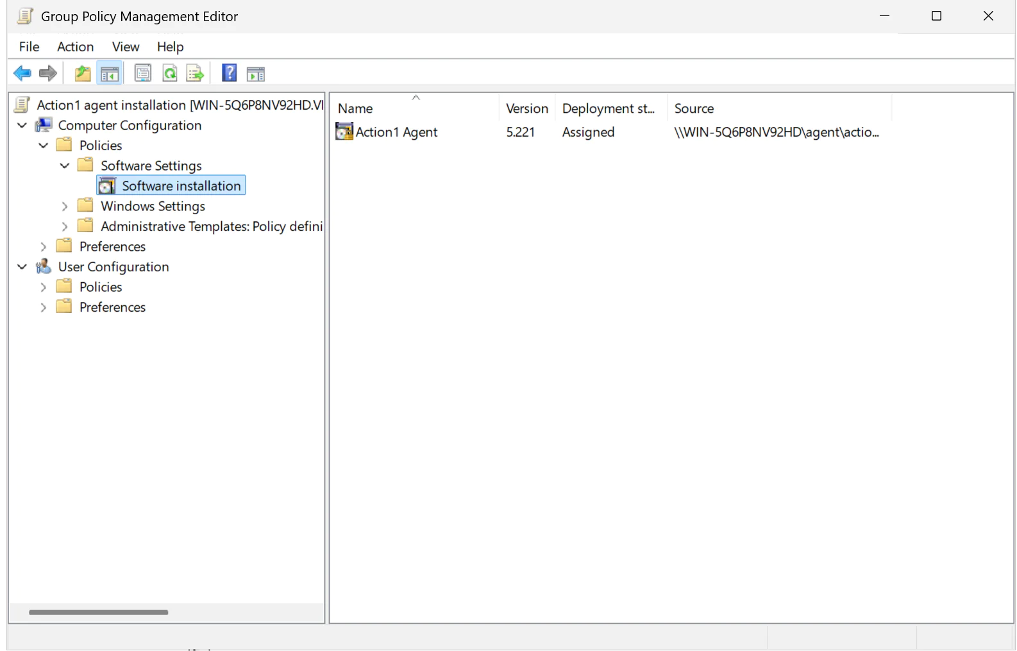Open the File menu

pyautogui.click(x=29, y=47)
